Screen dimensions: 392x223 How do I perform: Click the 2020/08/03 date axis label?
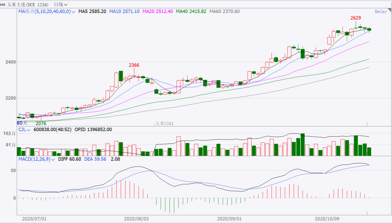coord(136,219)
